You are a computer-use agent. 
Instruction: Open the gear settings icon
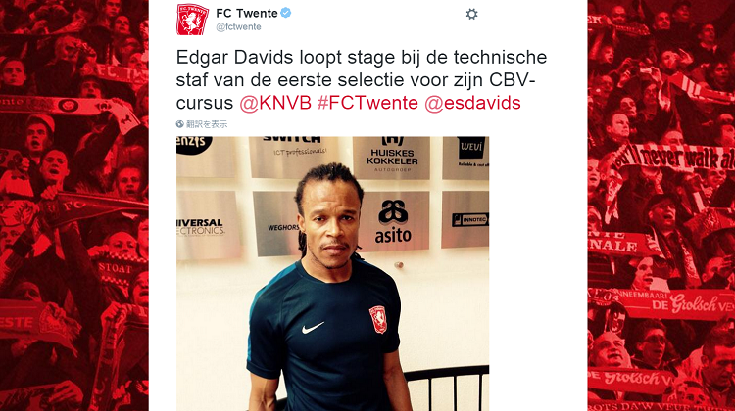click(471, 14)
